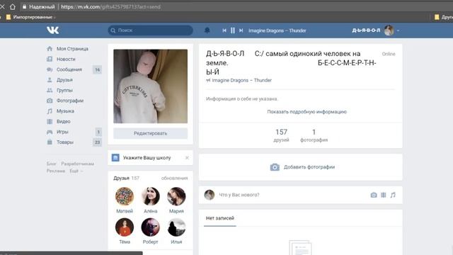
Task: Click the film icon beside Видео
Action: (x=50, y=121)
